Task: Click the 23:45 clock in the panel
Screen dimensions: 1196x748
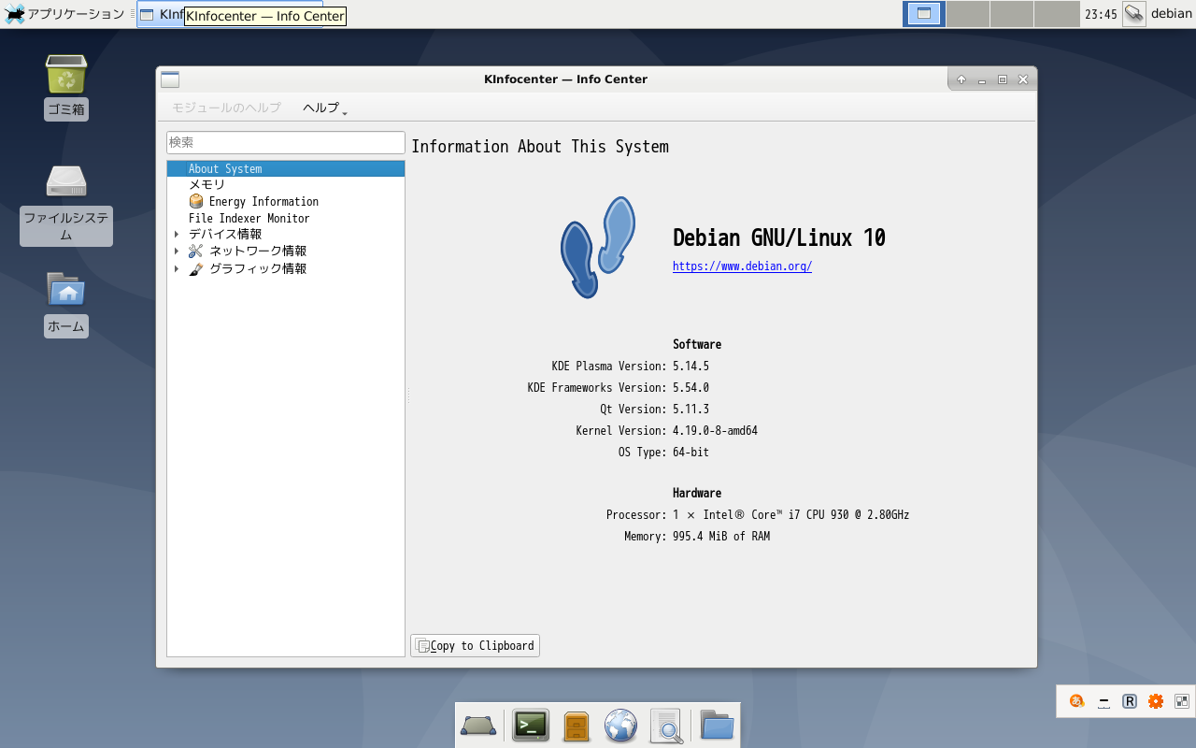Action: [1101, 14]
